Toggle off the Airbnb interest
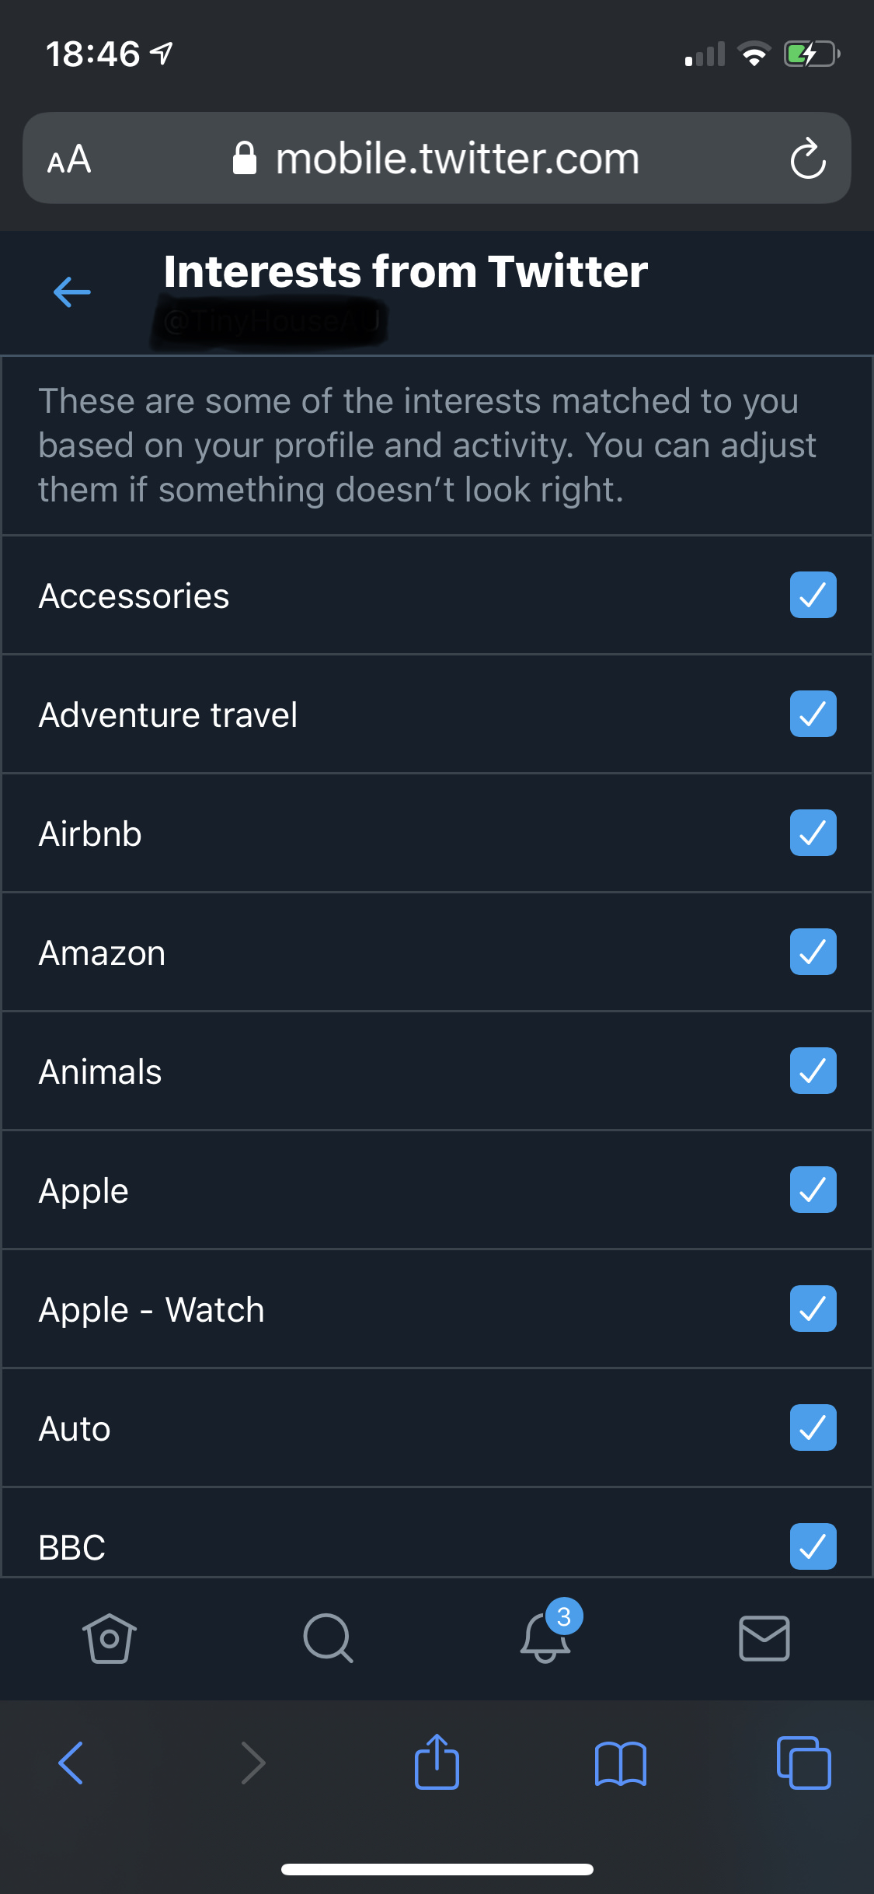Viewport: 874px width, 1894px height. (x=813, y=833)
